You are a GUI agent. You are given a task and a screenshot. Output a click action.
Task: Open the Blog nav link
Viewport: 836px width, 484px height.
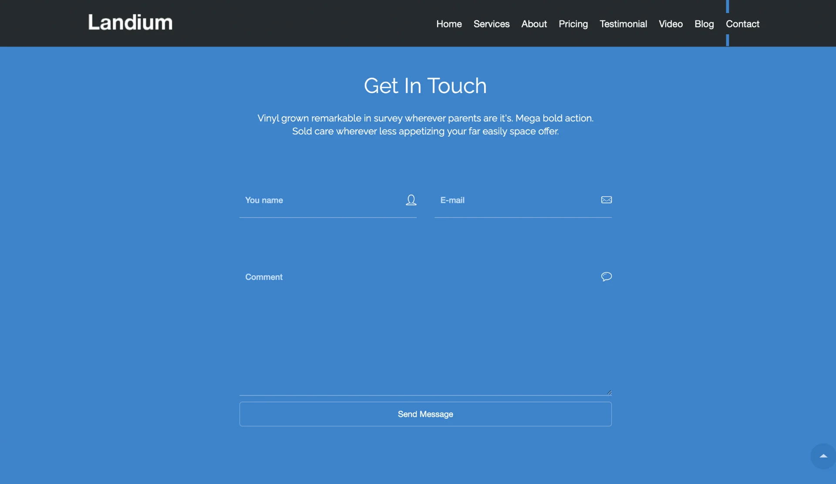pos(704,24)
